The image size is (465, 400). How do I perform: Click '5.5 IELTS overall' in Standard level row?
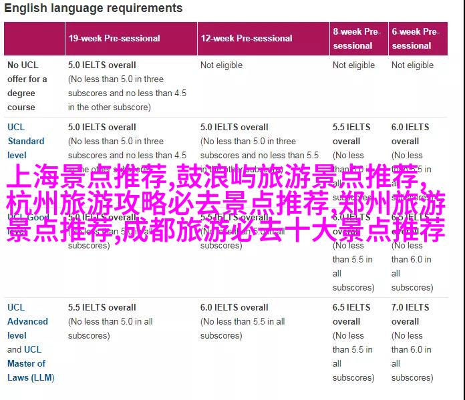[351, 134]
